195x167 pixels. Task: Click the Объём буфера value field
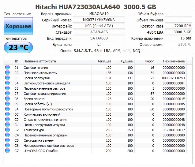pos(178,14)
